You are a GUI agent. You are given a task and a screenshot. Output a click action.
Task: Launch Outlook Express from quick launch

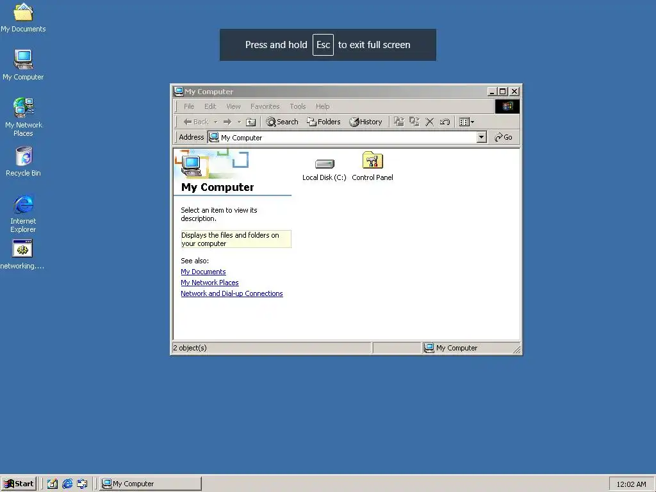[x=82, y=484]
